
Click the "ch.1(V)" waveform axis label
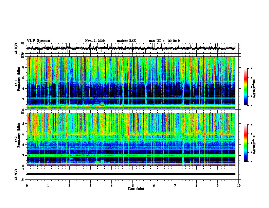pyautogui.click(x=16, y=48)
